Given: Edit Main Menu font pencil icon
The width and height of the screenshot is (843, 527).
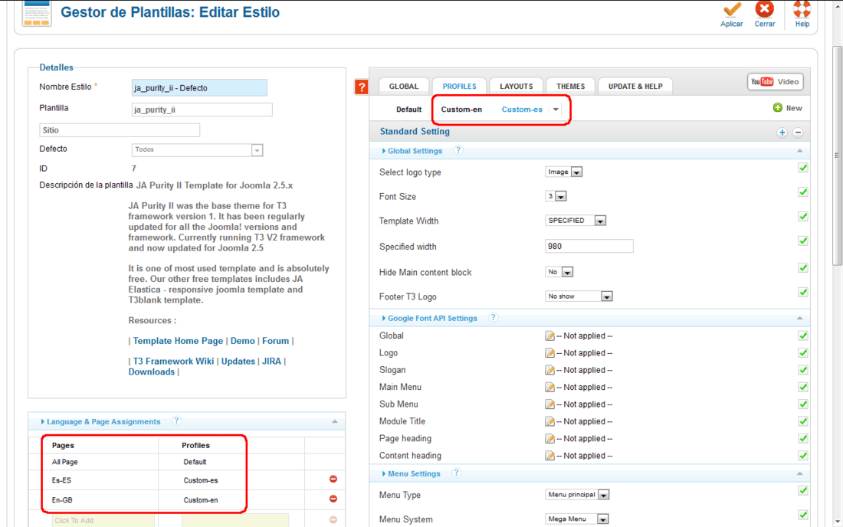Looking at the screenshot, I should point(549,388).
